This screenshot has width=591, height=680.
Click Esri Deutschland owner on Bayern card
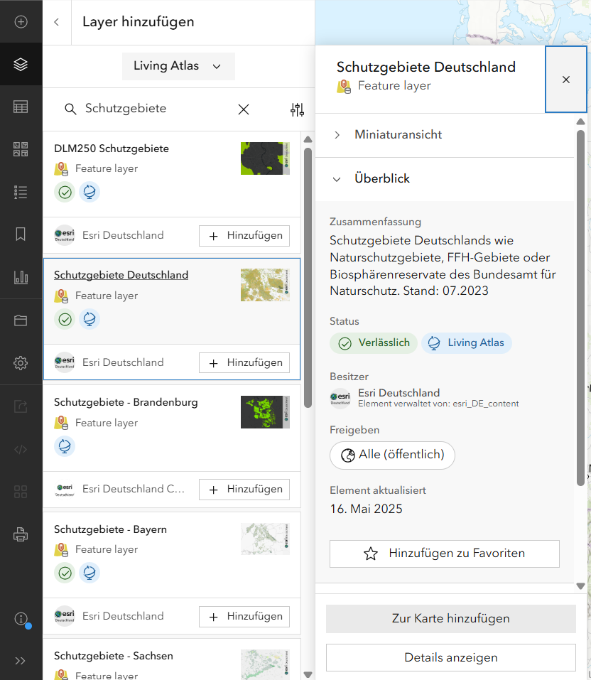pos(123,616)
